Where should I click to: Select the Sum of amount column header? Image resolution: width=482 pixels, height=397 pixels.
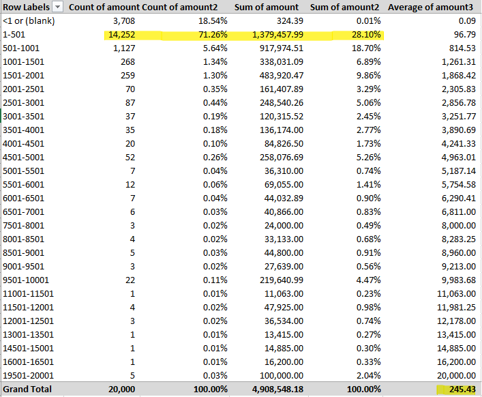click(x=266, y=7)
